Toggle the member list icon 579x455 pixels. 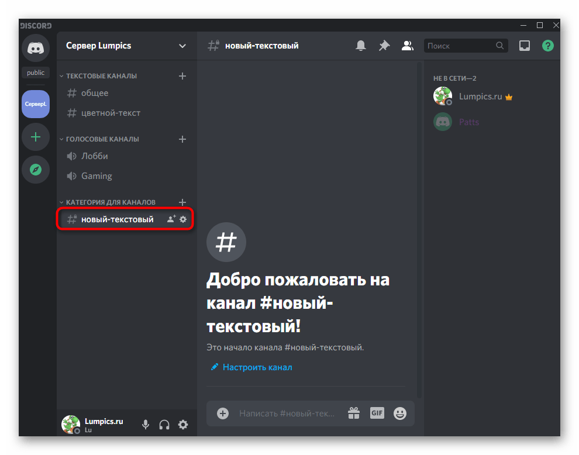[x=407, y=46]
